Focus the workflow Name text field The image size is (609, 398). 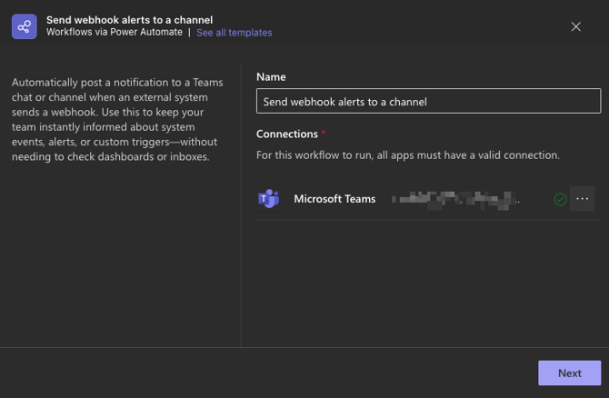(x=428, y=102)
